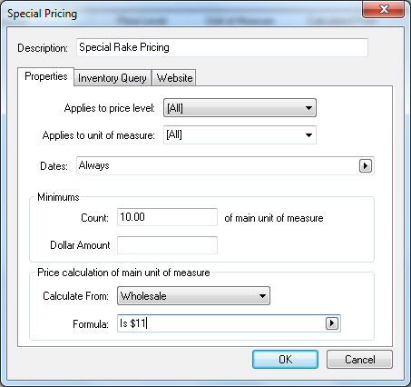Click inside the Formula text field
411x387 pixels.
click(x=221, y=323)
